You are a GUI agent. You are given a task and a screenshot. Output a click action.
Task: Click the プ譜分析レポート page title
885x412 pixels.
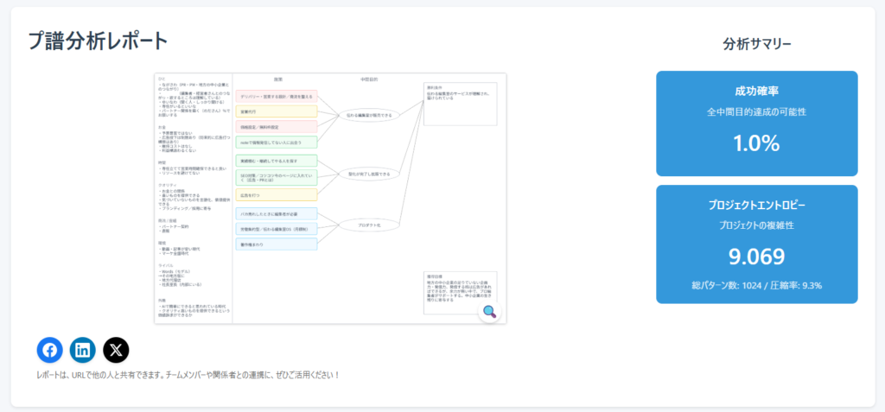[x=98, y=41]
